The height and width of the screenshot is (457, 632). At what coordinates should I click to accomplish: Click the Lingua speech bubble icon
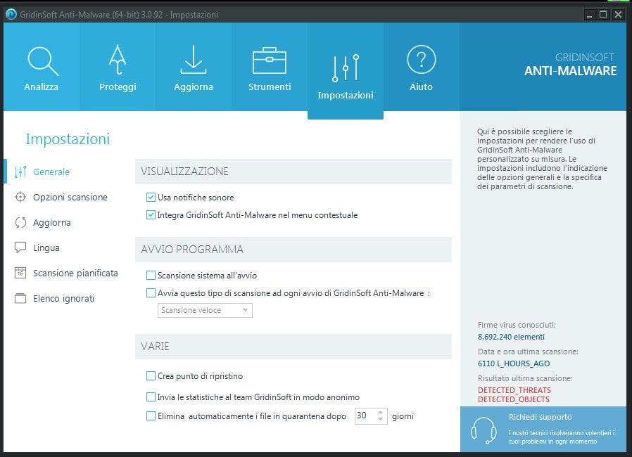pos(20,247)
